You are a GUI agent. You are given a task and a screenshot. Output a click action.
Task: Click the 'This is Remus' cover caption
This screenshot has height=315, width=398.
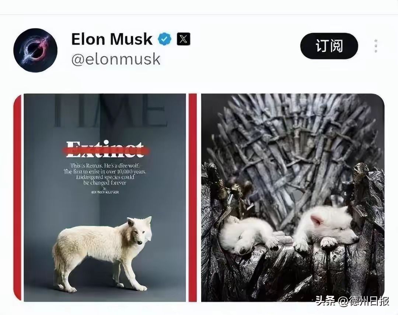[x=105, y=174]
